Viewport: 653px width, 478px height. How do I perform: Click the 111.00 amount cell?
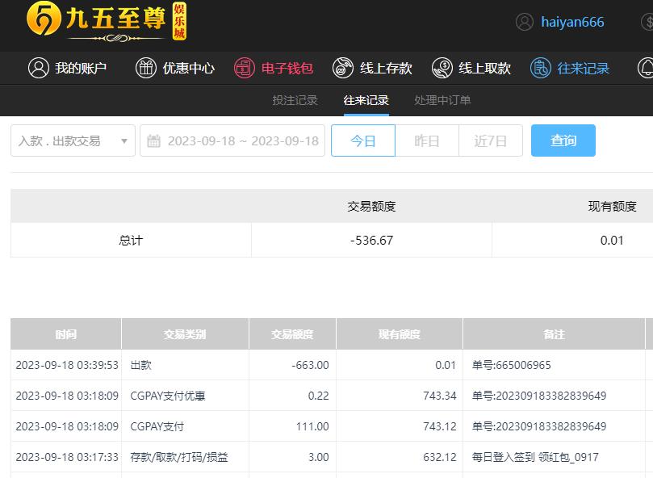coord(312,426)
